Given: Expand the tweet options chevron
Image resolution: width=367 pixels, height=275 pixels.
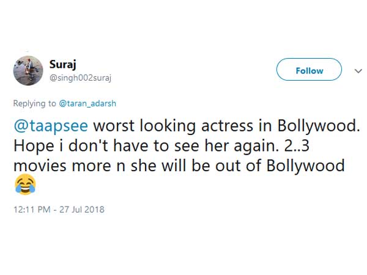Looking at the screenshot, I should coord(358,71).
